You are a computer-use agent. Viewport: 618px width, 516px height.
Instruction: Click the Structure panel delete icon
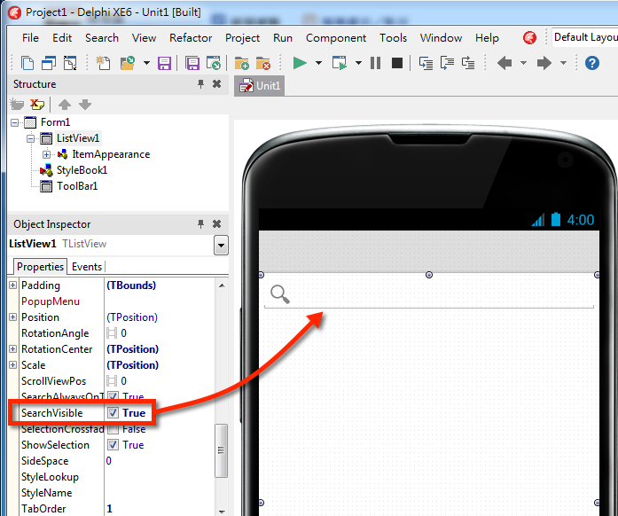37,105
